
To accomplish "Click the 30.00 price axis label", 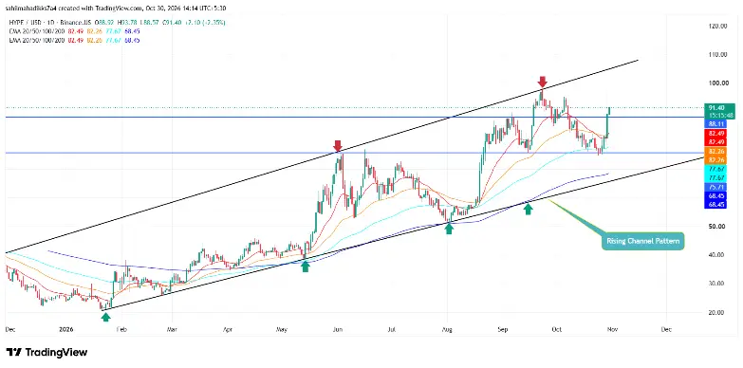I will [717, 284].
